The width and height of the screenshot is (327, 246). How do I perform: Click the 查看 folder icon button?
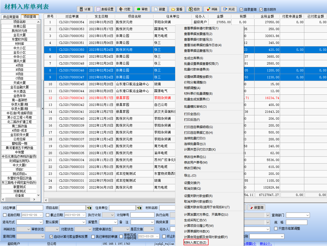177,9
